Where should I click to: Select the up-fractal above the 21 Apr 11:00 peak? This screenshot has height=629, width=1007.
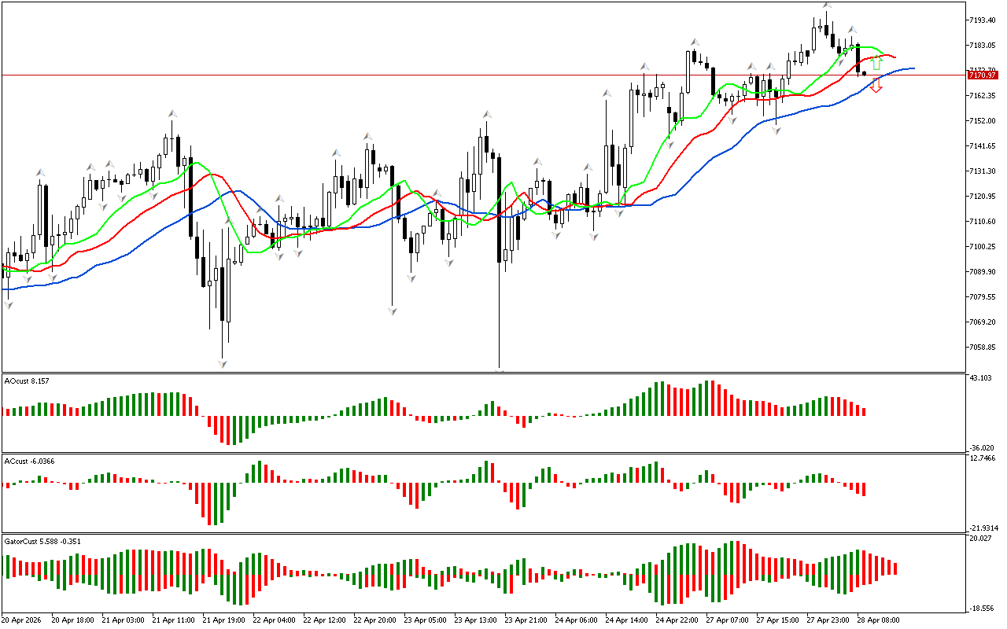pyautogui.click(x=172, y=114)
